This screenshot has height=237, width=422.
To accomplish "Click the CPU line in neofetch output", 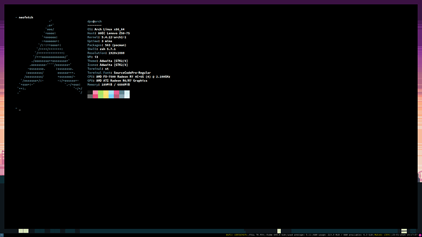I will tap(128, 76).
